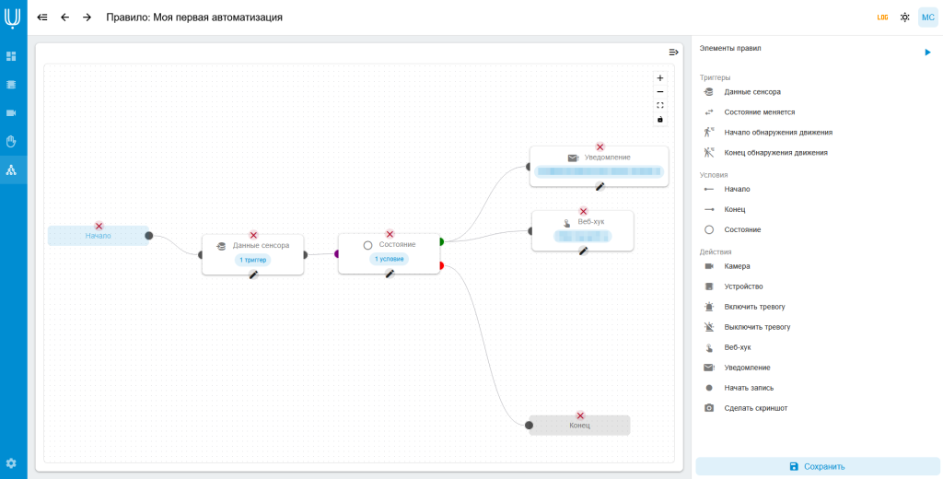This screenshot has height=479, width=943.
Task: Open the dashboard sidebar icon
Action: click(x=11, y=56)
